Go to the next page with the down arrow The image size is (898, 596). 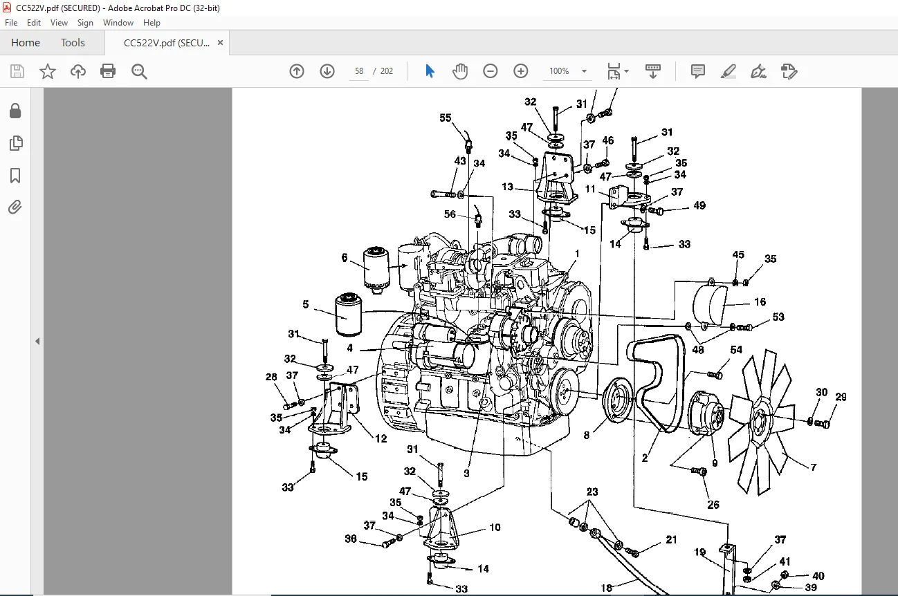point(327,71)
